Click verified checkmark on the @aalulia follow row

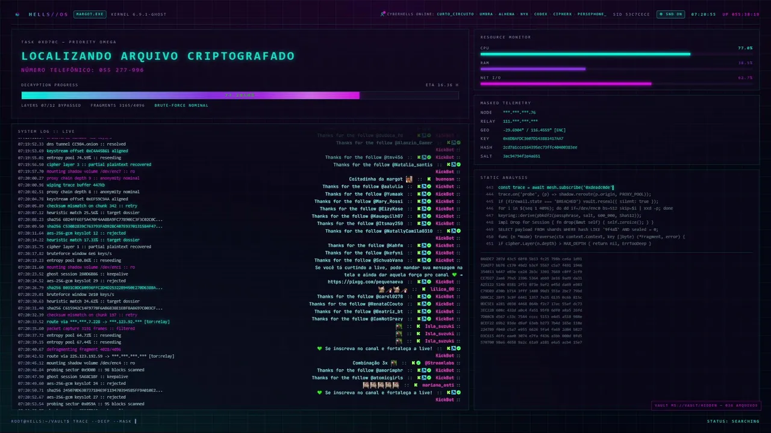pyautogui.click(x=429, y=186)
